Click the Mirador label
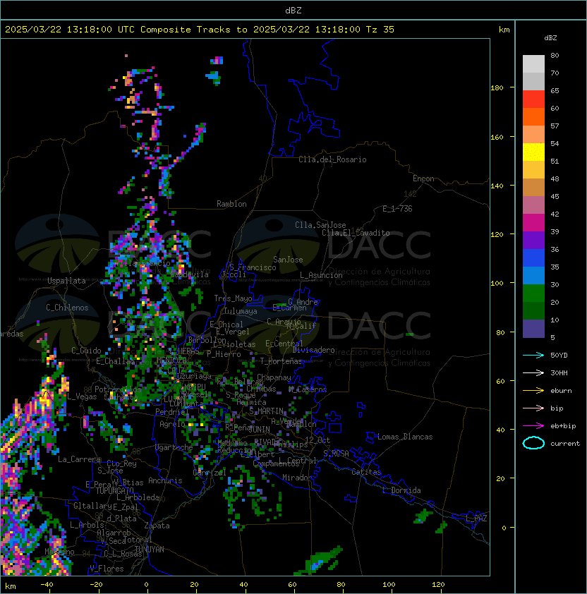The image size is (587, 594). 297,478
